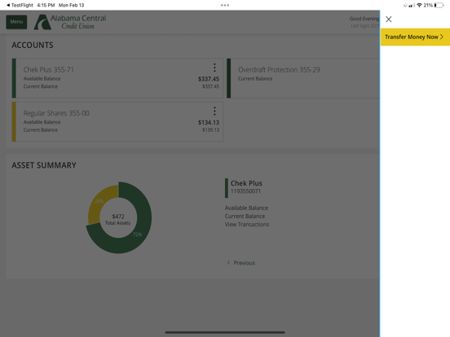Open the Menu button
The image size is (450, 337).
[16, 22]
